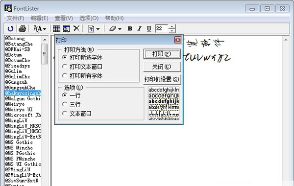The height and width of the screenshot is (186, 294).
Task: Click the magnifier preview toolbar icon
Action: pyautogui.click(x=66, y=29)
